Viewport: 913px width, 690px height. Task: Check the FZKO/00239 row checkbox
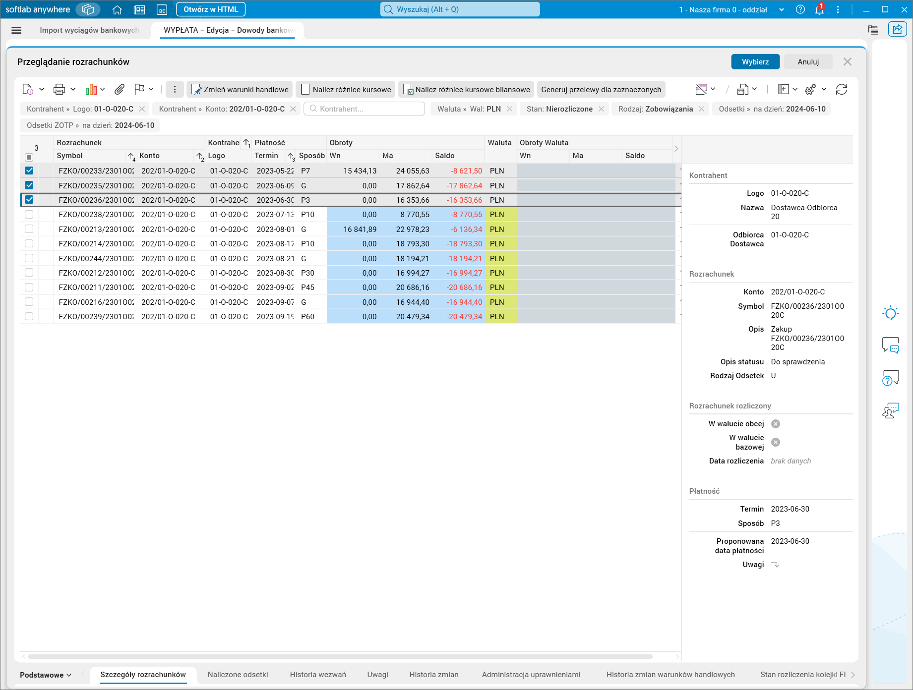click(x=29, y=316)
